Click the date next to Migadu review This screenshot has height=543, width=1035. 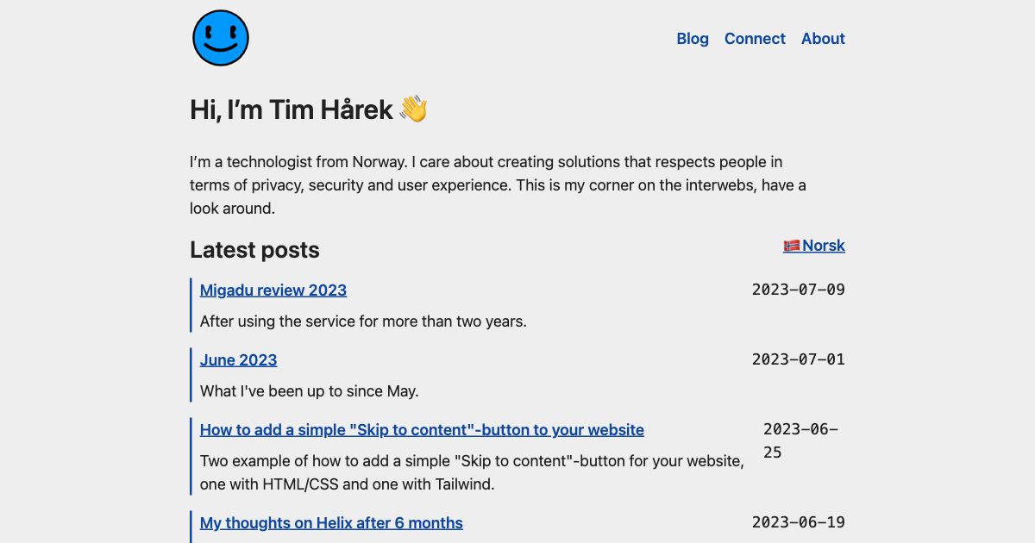(x=798, y=289)
